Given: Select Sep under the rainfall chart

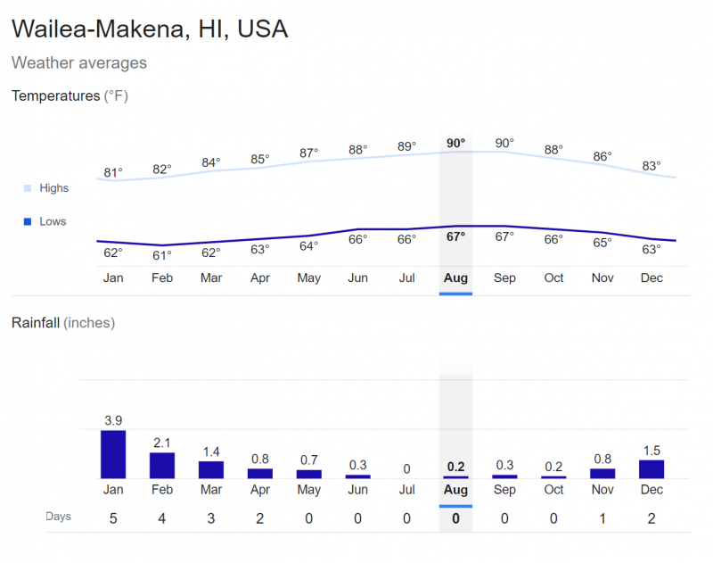Looking at the screenshot, I should 504,491.
